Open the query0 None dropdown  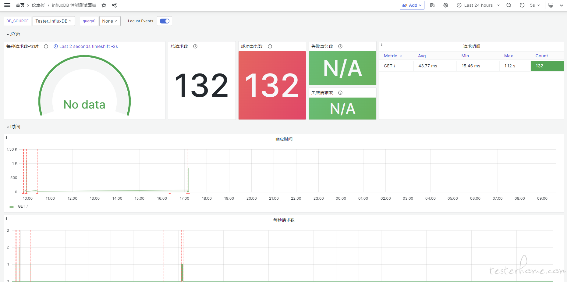110,21
